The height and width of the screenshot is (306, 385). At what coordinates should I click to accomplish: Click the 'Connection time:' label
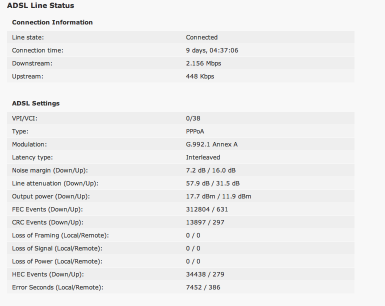(37, 50)
